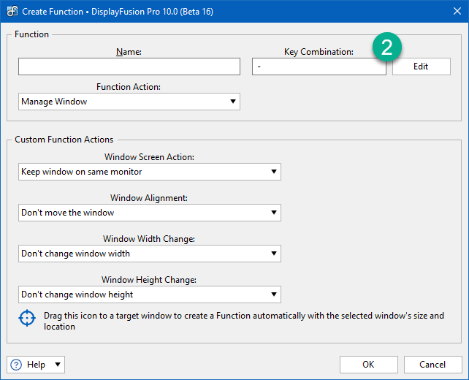Viewport: 469px width, 380px height.
Task: Click the green number 2 badge
Action: click(386, 47)
